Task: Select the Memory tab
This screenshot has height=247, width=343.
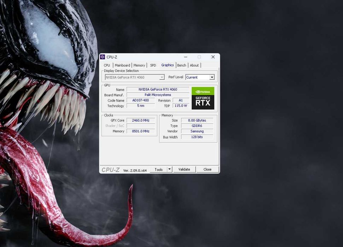Action: coord(139,65)
